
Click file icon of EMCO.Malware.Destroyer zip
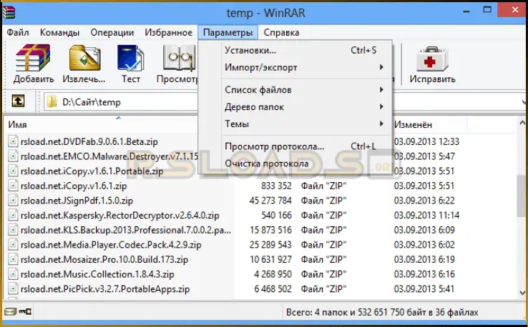point(13,156)
